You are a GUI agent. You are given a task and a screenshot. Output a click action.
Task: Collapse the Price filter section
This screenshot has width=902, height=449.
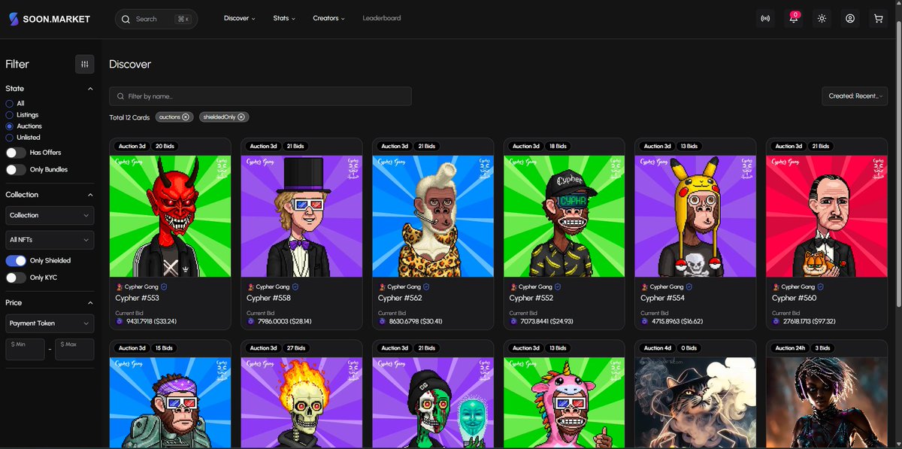pyautogui.click(x=90, y=303)
